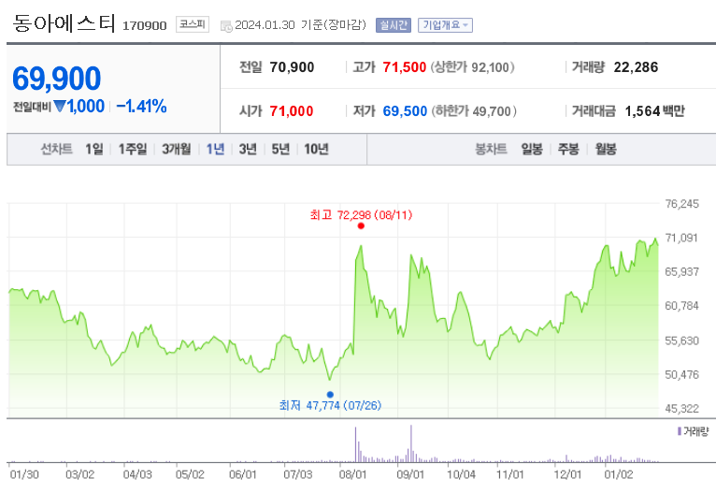Click the x-axis date 01/30
The width and height of the screenshot is (716, 493).
click(x=24, y=474)
